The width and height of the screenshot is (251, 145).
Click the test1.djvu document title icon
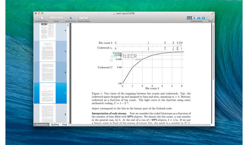(x=114, y=13)
